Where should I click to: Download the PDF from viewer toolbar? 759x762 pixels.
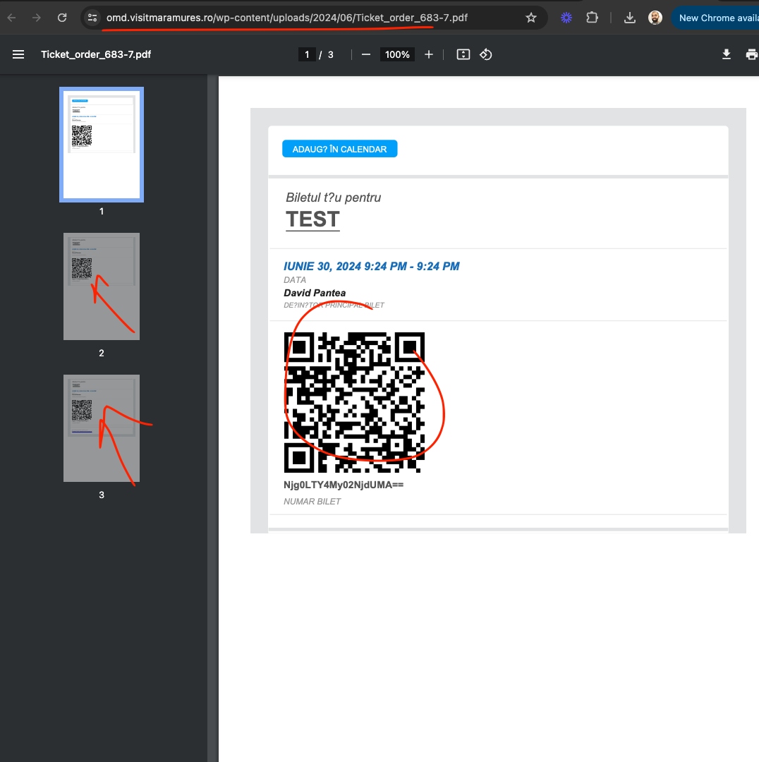coord(727,54)
